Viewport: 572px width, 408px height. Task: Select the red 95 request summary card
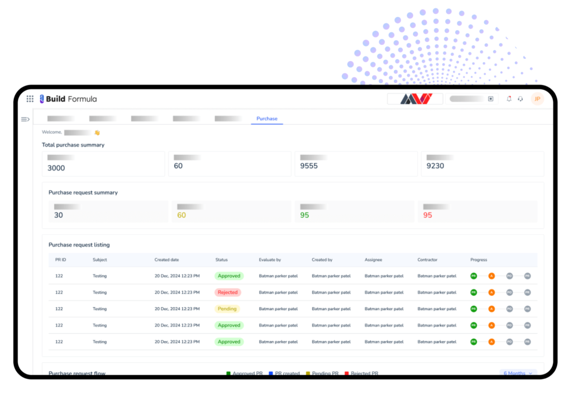478,211
